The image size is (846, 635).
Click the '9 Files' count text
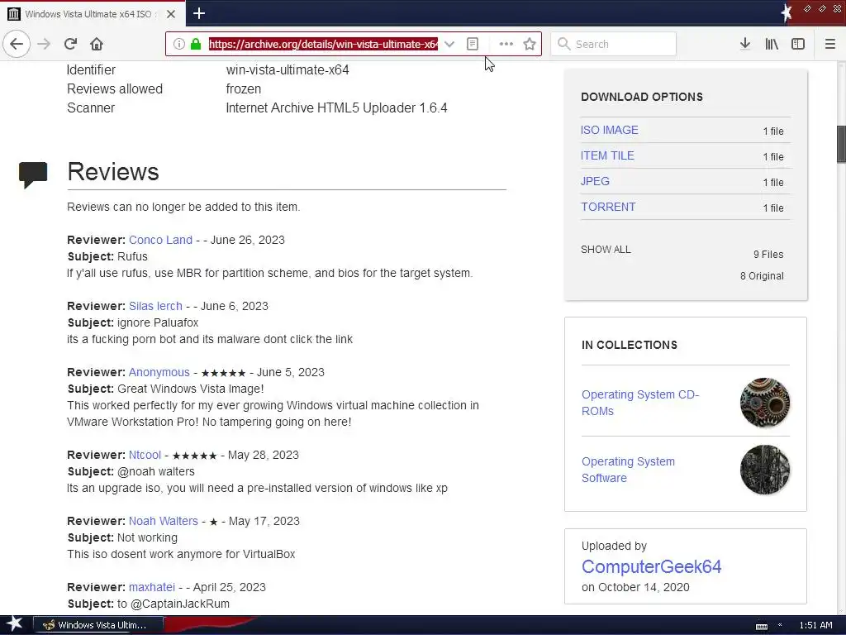(768, 255)
